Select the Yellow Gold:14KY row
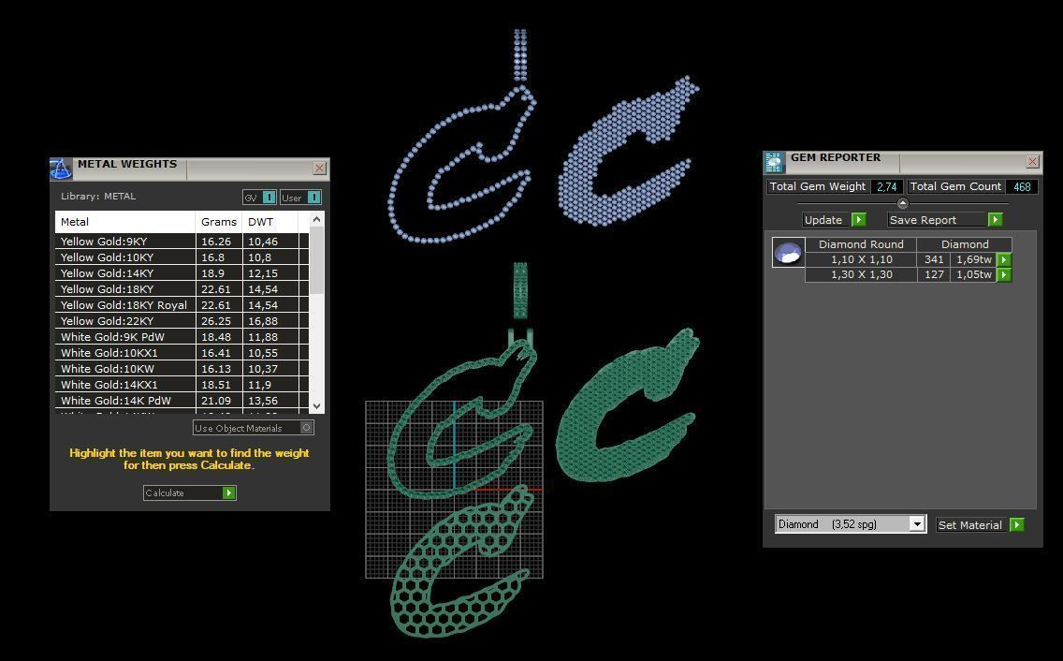1063x661 pixels. pos(182,273)
